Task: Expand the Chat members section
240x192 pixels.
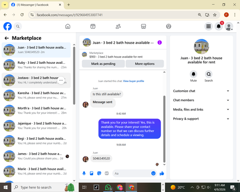Action: 201,100
